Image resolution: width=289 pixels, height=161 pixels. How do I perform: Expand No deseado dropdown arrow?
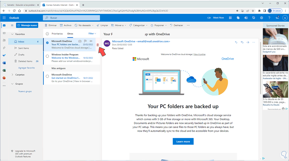click(93, 25)
